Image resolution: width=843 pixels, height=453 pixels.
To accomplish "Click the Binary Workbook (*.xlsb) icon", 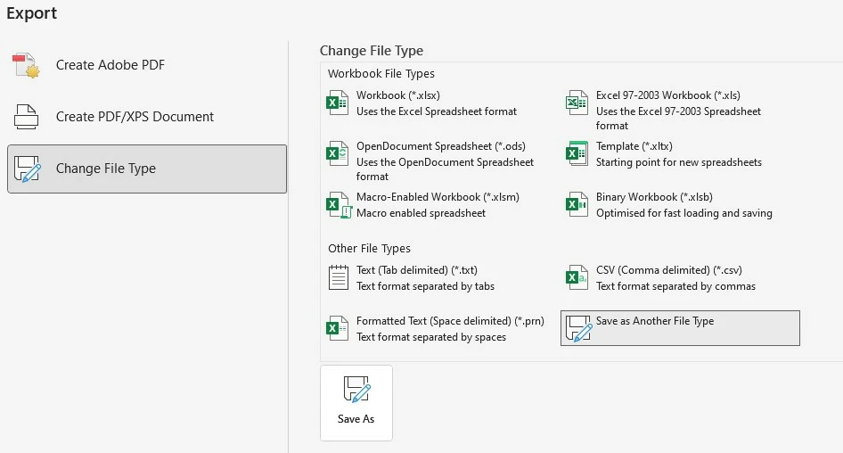I will click(x=577, y=205).
